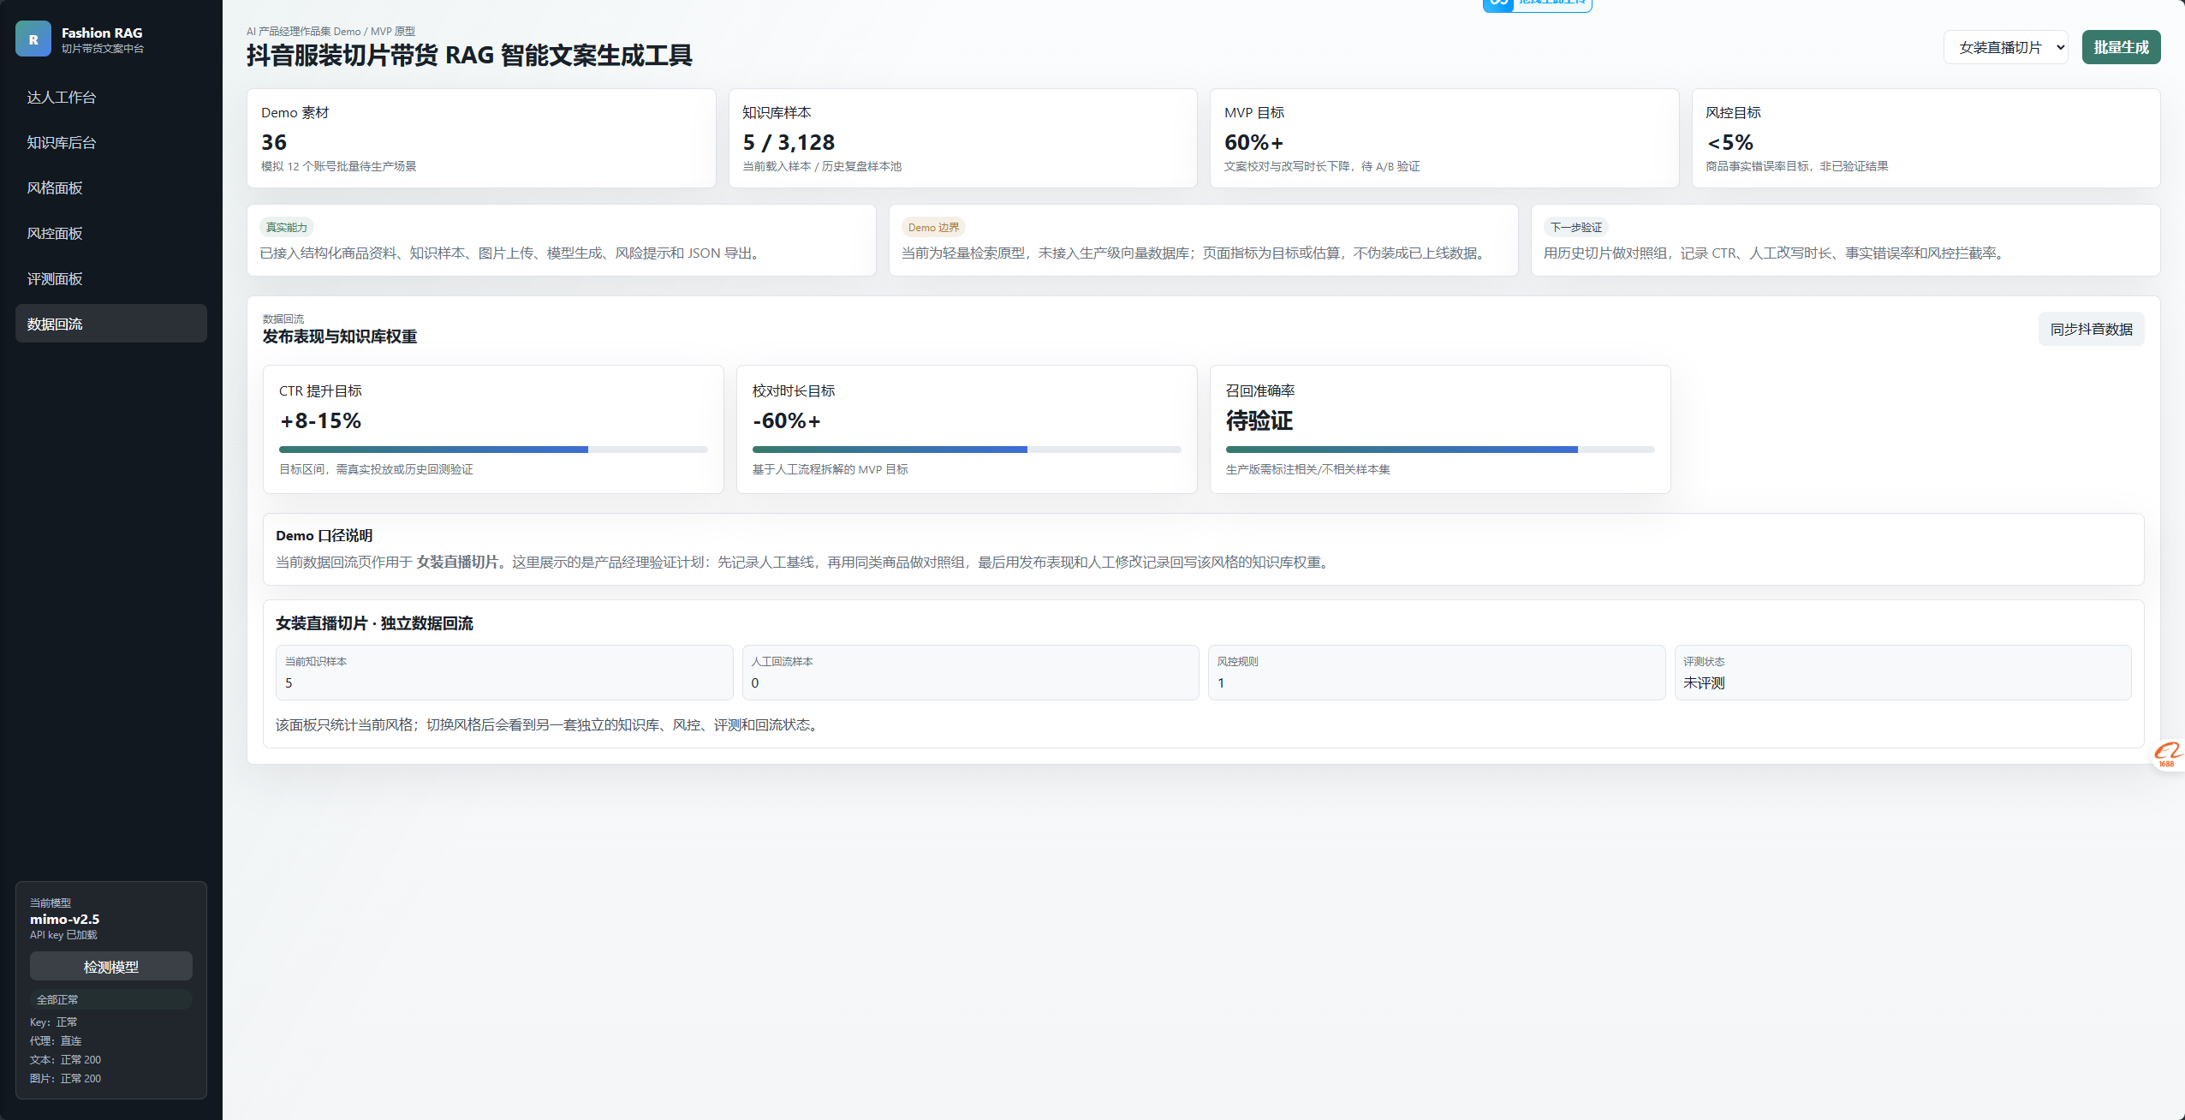Click the Key: 正常 status line
2185x1120 pixels.
[53, 1022]
